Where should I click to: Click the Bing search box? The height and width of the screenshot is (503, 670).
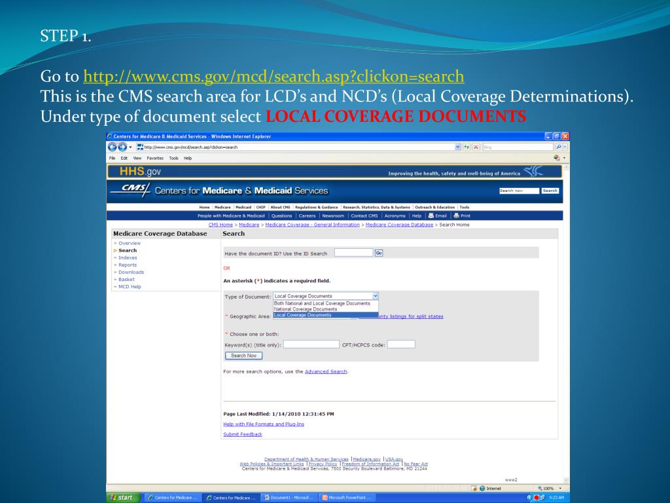click(x=518, y=147)
